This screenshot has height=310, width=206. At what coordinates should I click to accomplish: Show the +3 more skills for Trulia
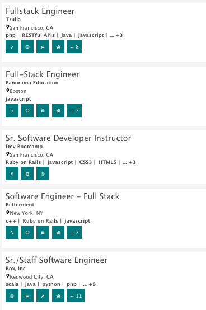116,35
